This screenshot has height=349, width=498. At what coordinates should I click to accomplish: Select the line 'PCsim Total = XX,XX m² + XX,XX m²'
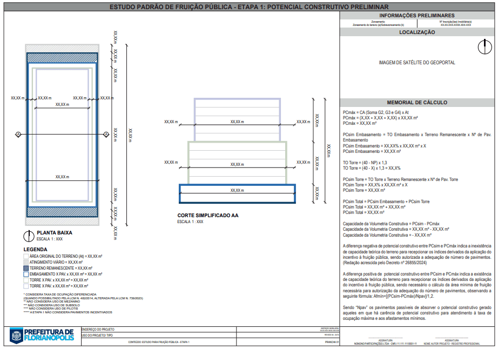(x=374, y=207)
